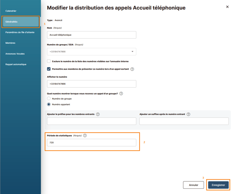Screen dimensions: 234x194
Task: Open help icon for Période de statistiques
Action: [85, 136]
